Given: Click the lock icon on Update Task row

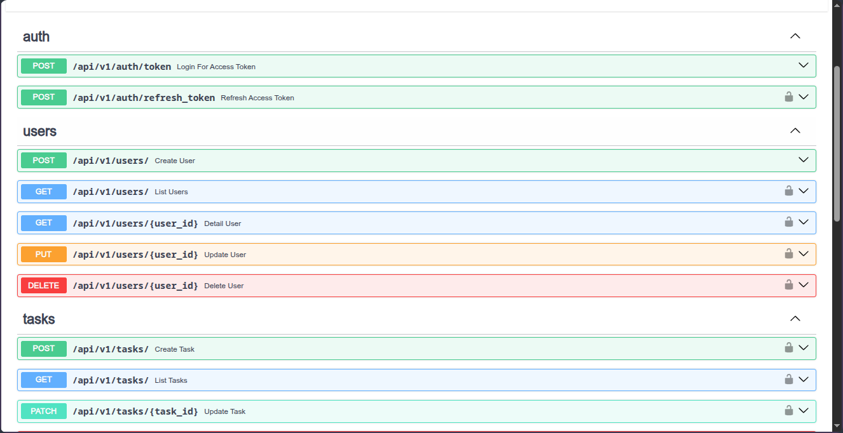Looking at the screenshot, I should (x=788, y=411).
